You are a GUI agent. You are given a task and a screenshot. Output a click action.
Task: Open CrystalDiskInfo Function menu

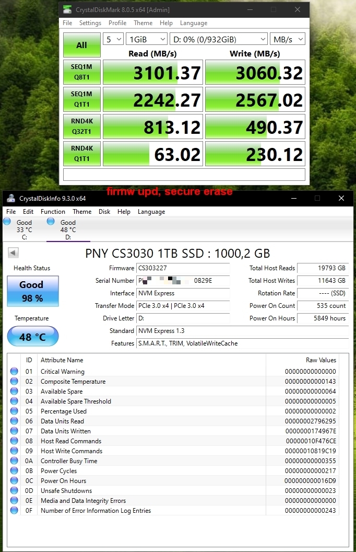click(53, 212)
